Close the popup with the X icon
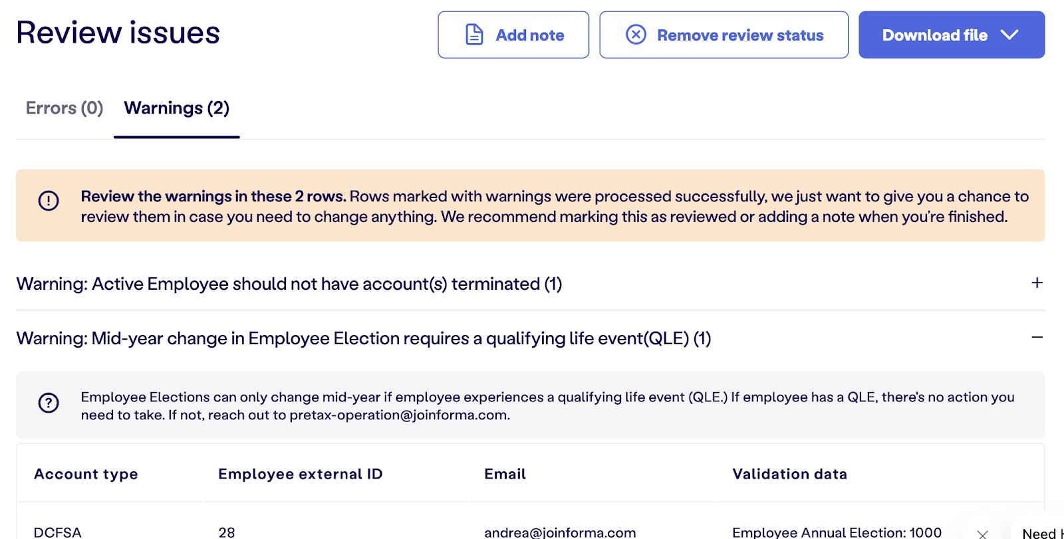The width and height of the screenshot is (1064, 539). click(982, 534)
